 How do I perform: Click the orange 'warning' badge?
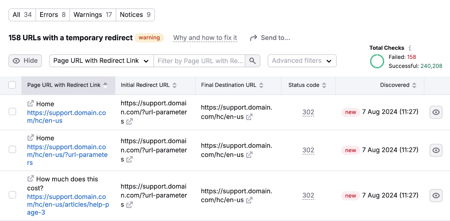[149, 38]
